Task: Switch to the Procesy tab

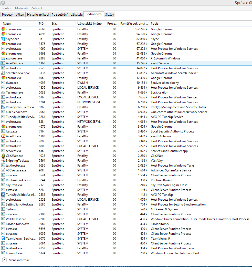Action: 7,15
